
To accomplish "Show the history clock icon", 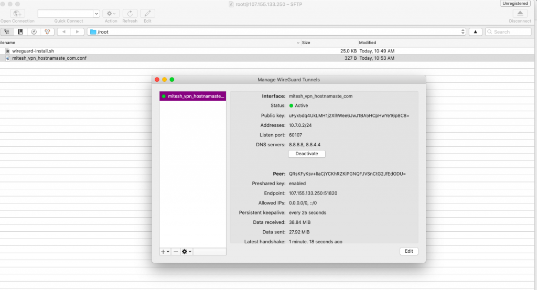I will coord(34,32).
